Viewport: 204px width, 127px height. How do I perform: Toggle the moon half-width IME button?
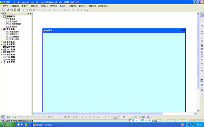pyautogui.click(x=136, y=120)
